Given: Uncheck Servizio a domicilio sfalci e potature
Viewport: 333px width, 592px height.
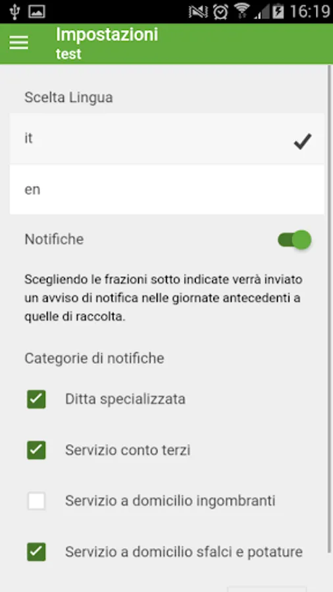Looking at the screenshot, I should [36, 552].
